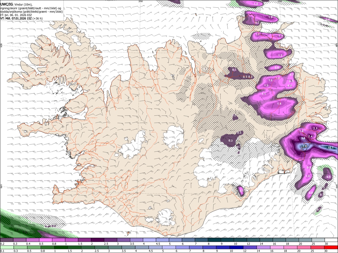The image size is (338, 253).
Task: Click the 1.1 precipitation value label
Action: (264, 94)
